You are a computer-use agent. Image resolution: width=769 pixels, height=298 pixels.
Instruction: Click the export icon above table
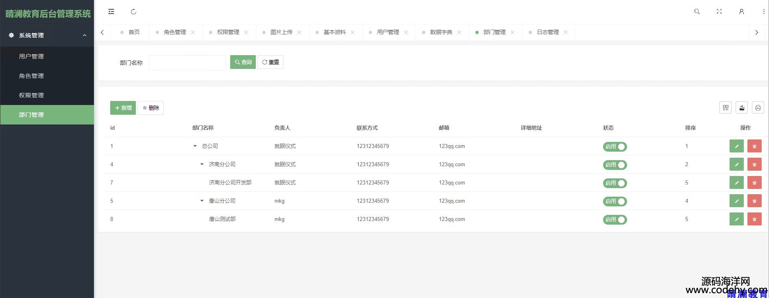(742, 107)
